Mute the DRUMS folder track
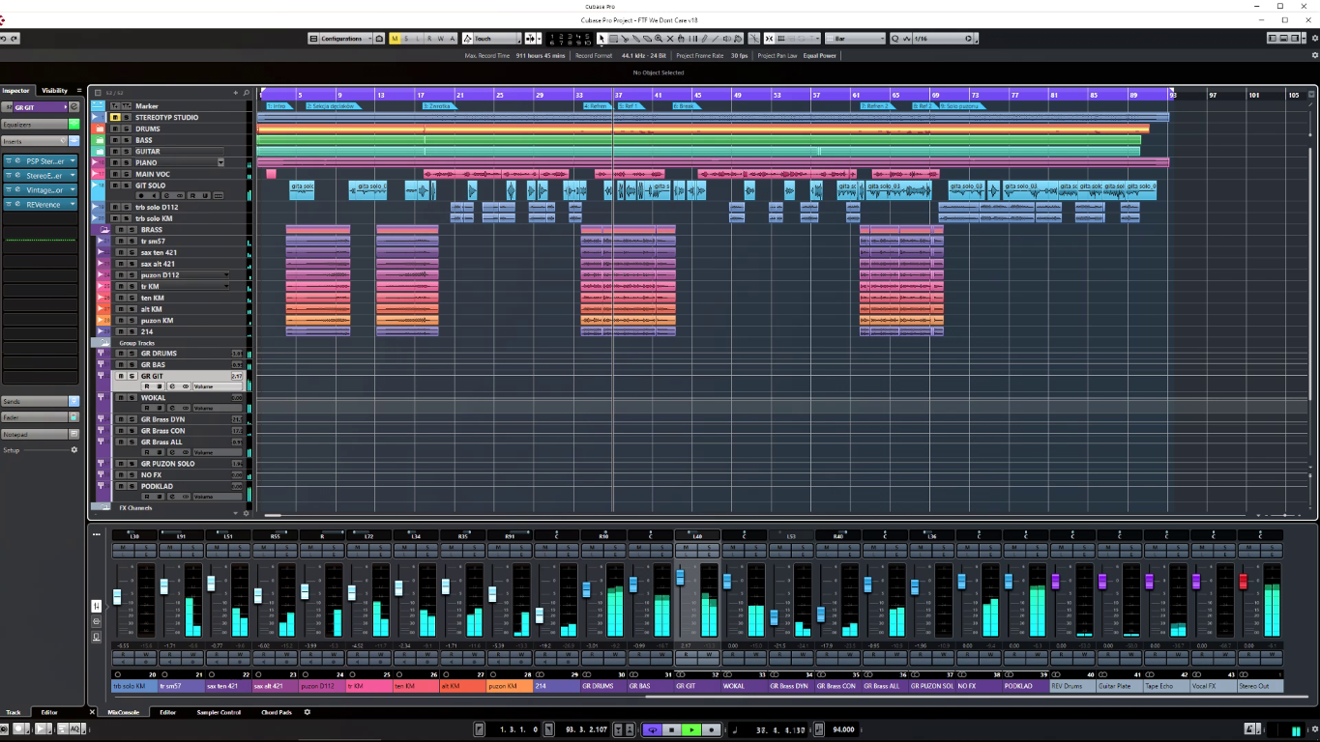1320x742 pixels. 115,128
